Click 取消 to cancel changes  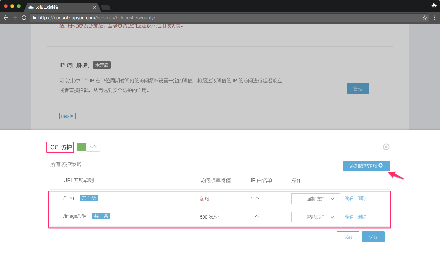pyautogui.click(x=348, y=237)
